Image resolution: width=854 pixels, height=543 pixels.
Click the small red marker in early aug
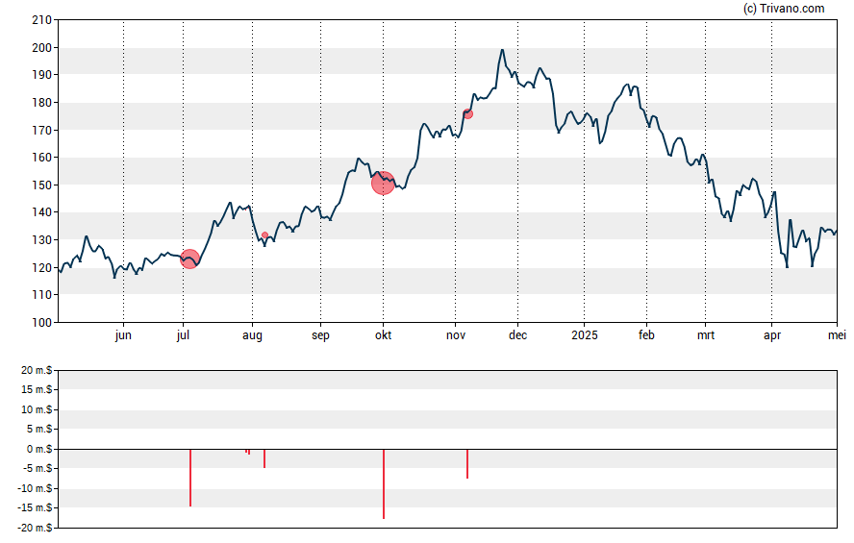coord(264,235)
